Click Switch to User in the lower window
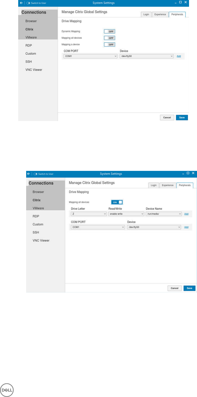The width and height of the screenshot is (197, 397). (x=43, y=174)
